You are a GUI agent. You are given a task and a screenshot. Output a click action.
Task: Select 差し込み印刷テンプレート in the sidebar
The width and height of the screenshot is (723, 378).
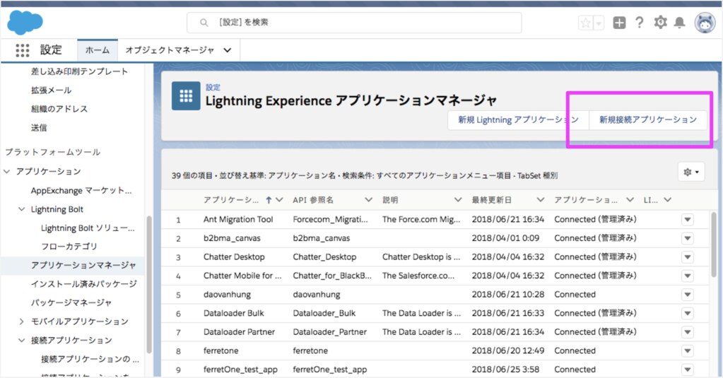coord(79,71)
